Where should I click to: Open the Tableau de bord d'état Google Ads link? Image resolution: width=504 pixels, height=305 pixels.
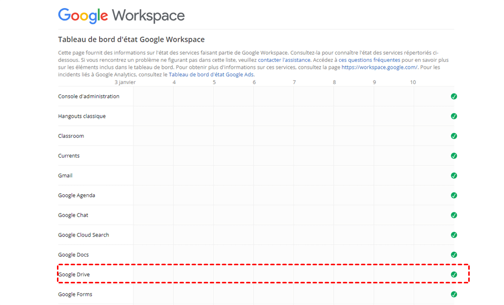pyautogui.click(x=211, y=74)
